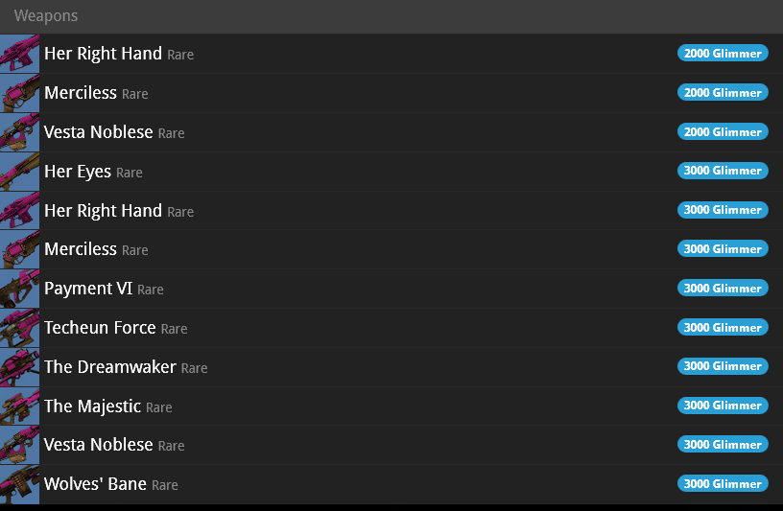This screenshot has width=783, height=511.
Task: Click icon of 2000 Glimmer Vesta Noblese
Action: tap(19, 132)
